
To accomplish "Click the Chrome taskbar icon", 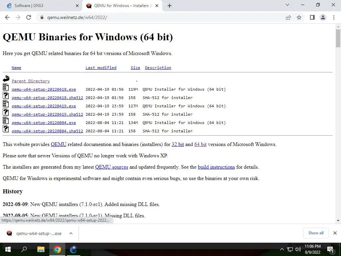I will [x=57, y=249].
